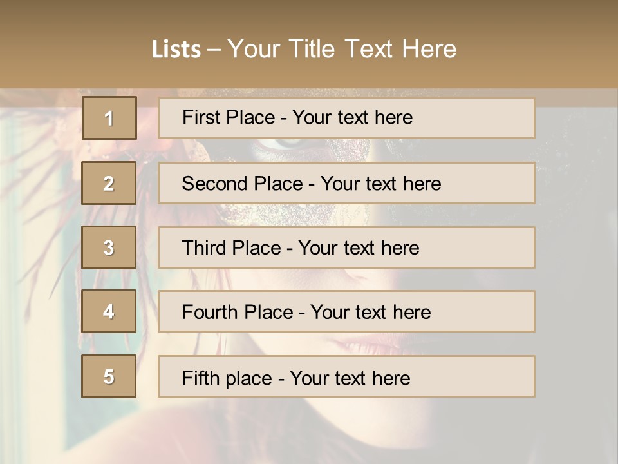Select the number 4 box
Viewport: 618px width, 464px height.
click(x=109, y=311)
